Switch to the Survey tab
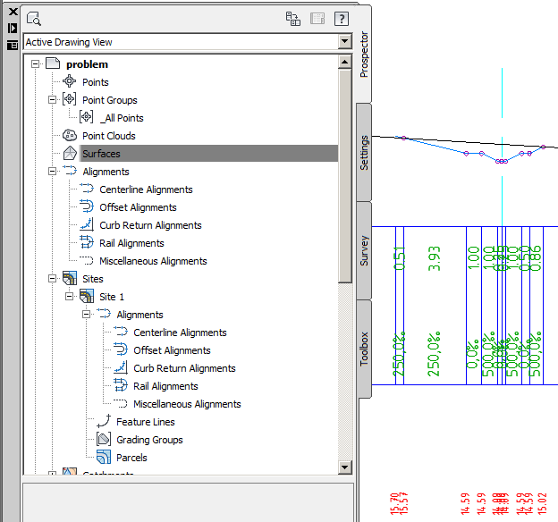Viewport: 558px width, 522px height. [x=364, y=250]
